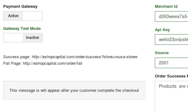Toggle the Gateway Test Mode Inactive switch
188x112 pixels.
23,38
